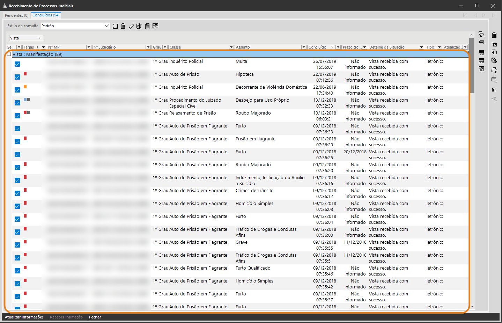Click the Atualizar Informações button
502x323 pixels.
tap(24, 317)
